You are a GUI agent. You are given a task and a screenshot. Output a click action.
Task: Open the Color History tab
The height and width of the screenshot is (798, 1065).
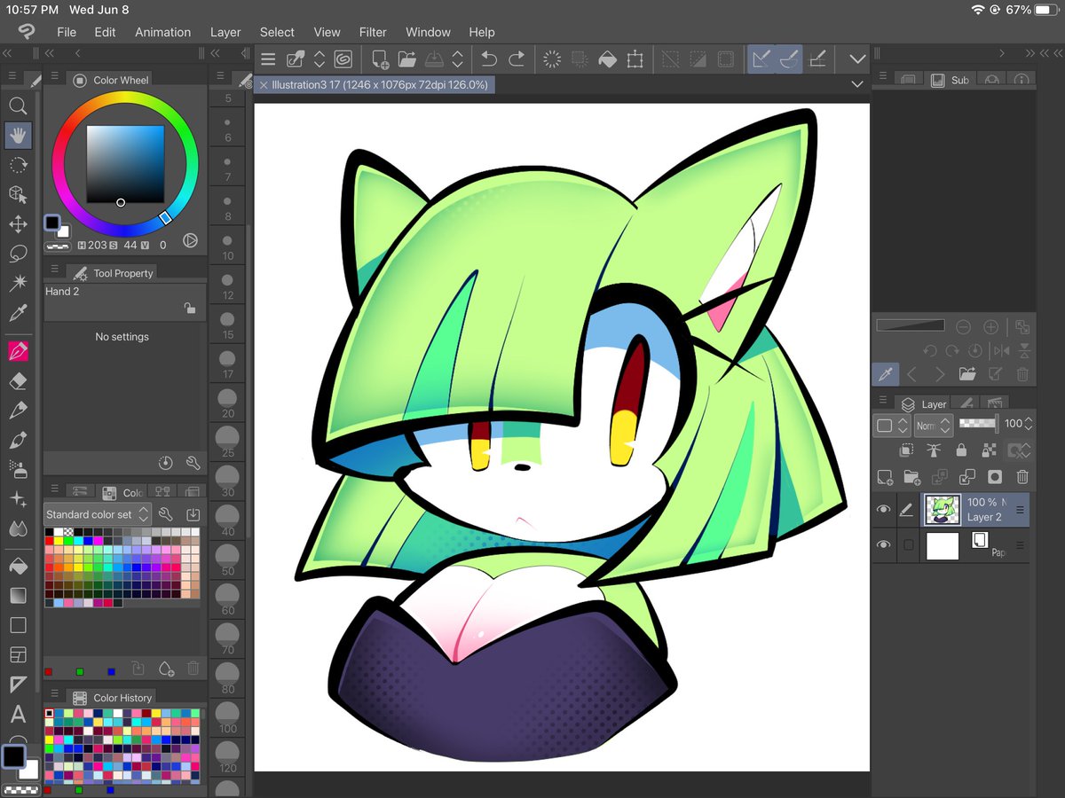point(112,698)
